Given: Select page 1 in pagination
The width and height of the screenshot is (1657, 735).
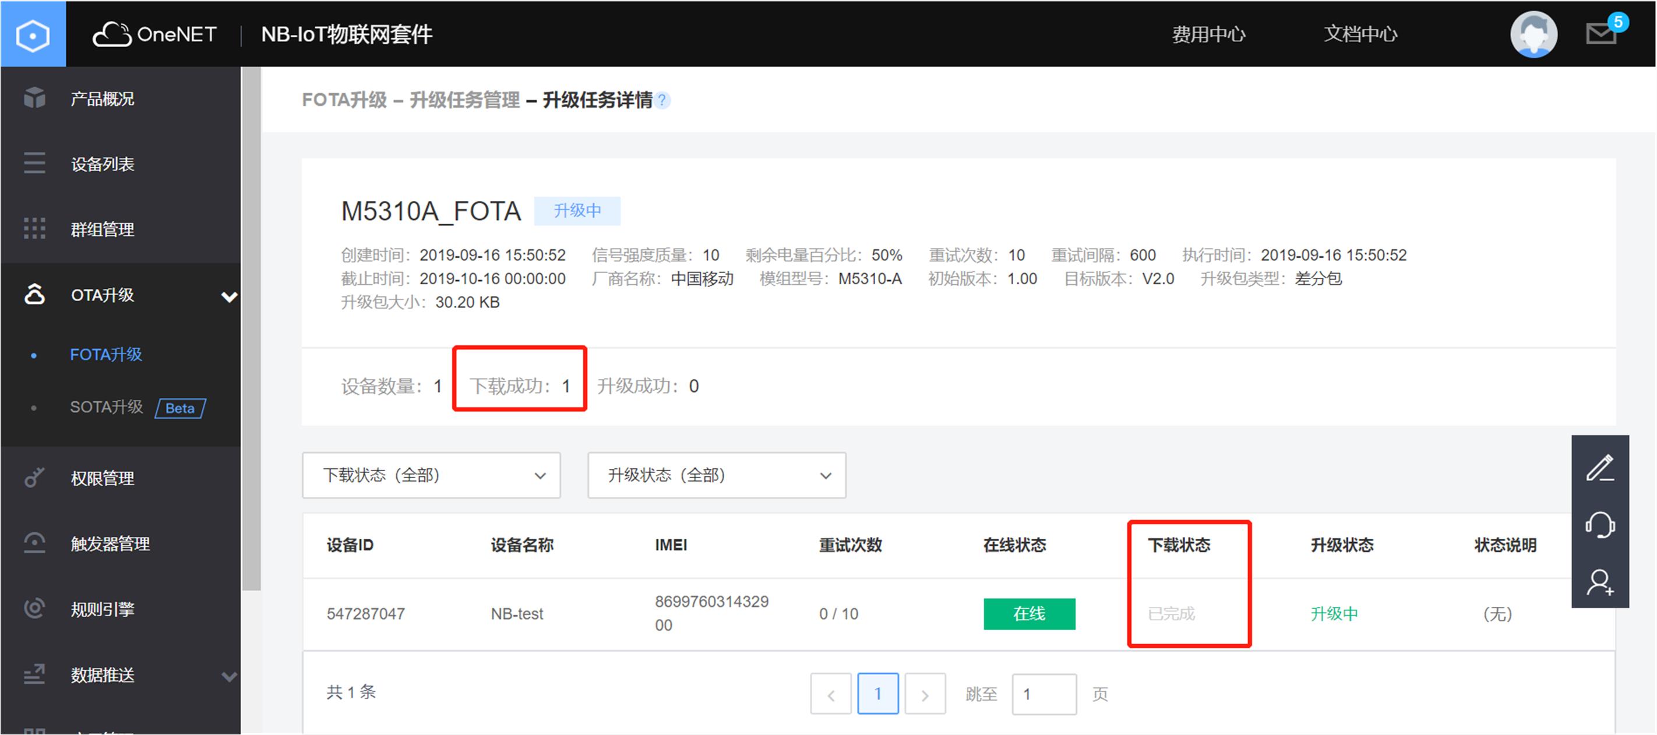Looking at the screenshot, I should 877,694.
